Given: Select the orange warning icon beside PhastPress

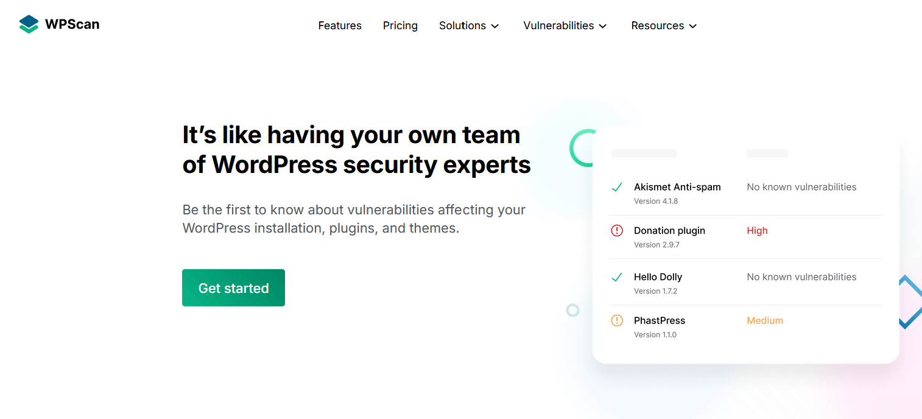Looking at the screenshot, I should (617, 320).
